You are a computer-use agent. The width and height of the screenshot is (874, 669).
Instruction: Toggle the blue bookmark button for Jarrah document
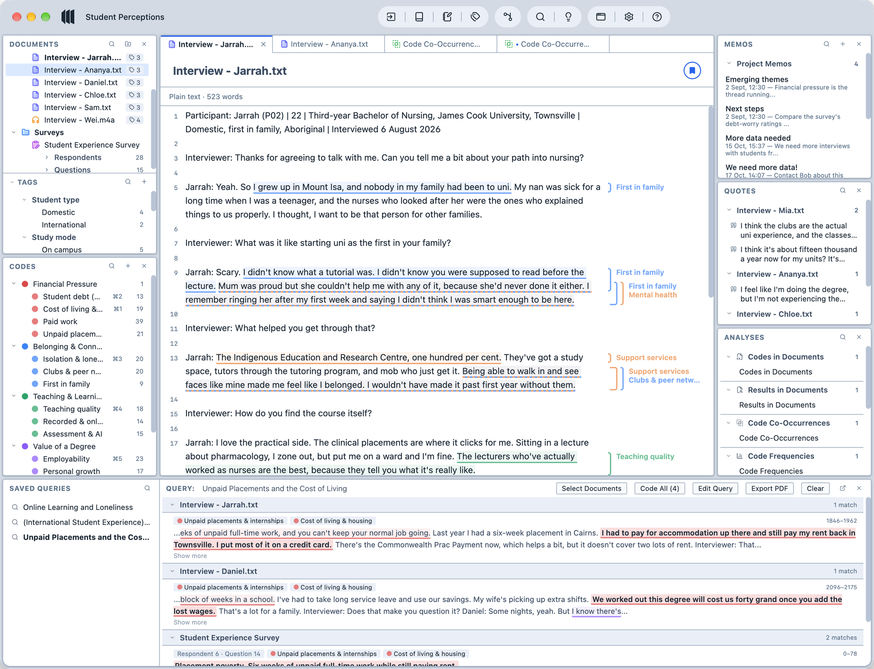[692, 70]
